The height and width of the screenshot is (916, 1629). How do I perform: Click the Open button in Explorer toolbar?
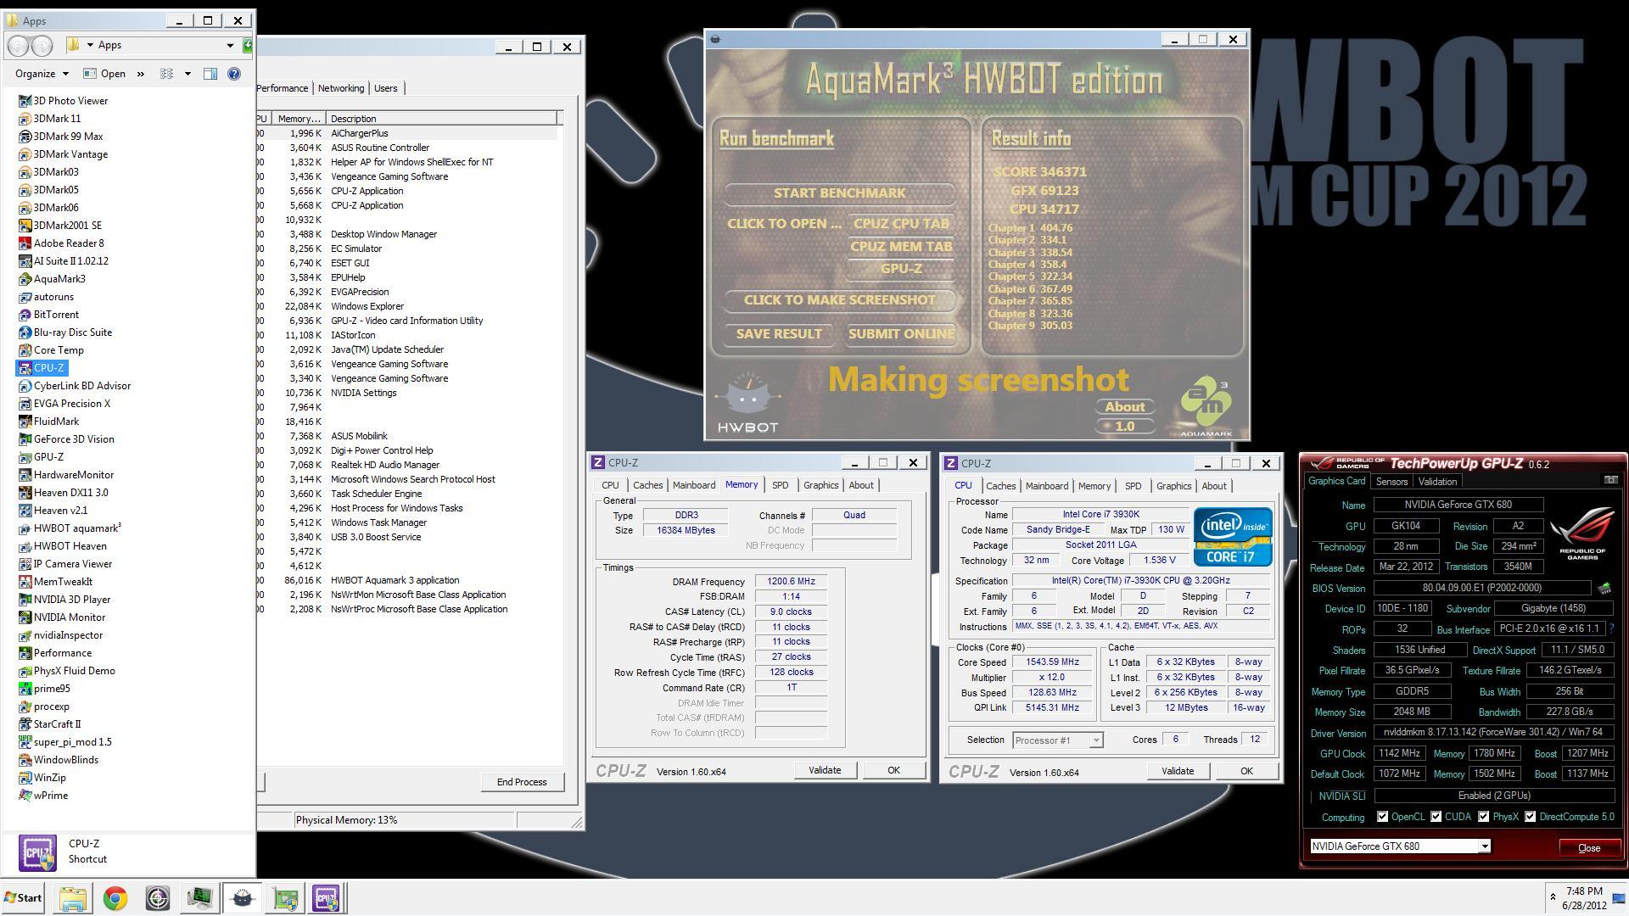[106, 74]
